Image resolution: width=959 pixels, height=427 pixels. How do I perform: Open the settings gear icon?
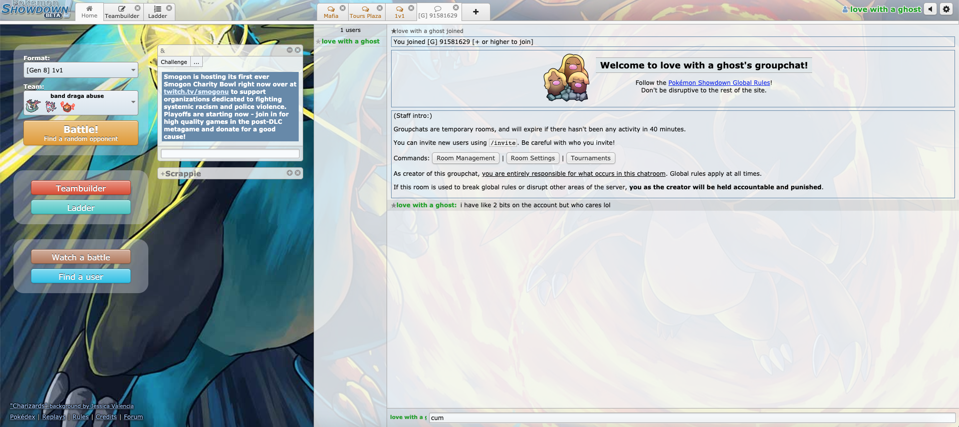pos(946,9)
